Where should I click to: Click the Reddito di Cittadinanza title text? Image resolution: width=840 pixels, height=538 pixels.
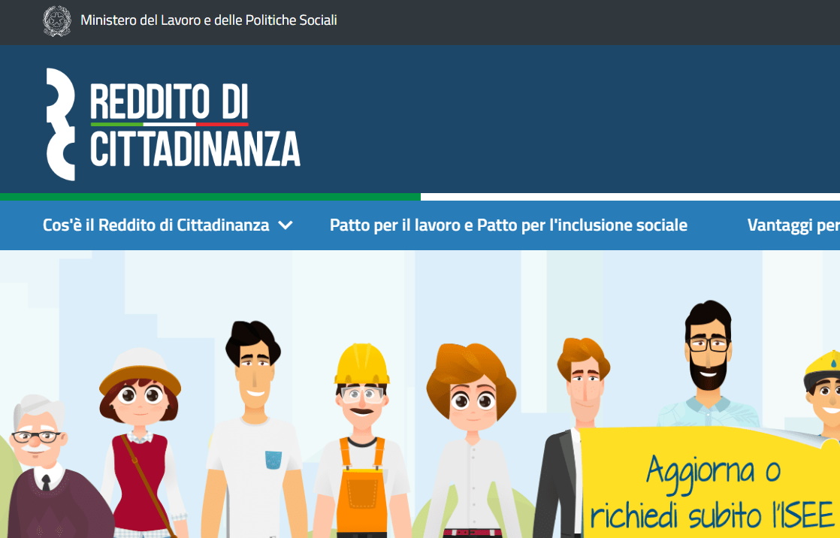[195, 124]
